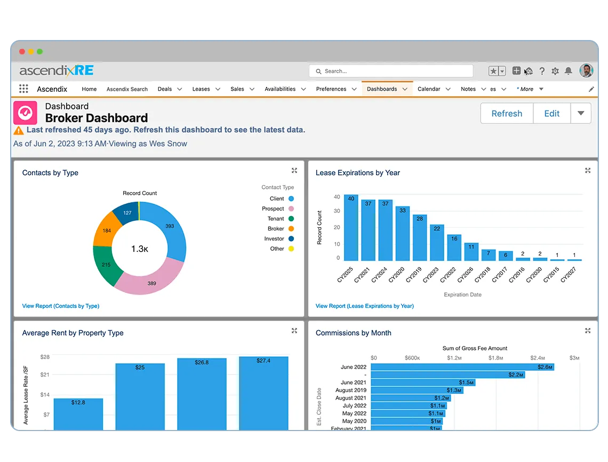Screen dimensions: 608x462
Task: Expand the Availabilities tab chevron
Action: click(303, 89)
